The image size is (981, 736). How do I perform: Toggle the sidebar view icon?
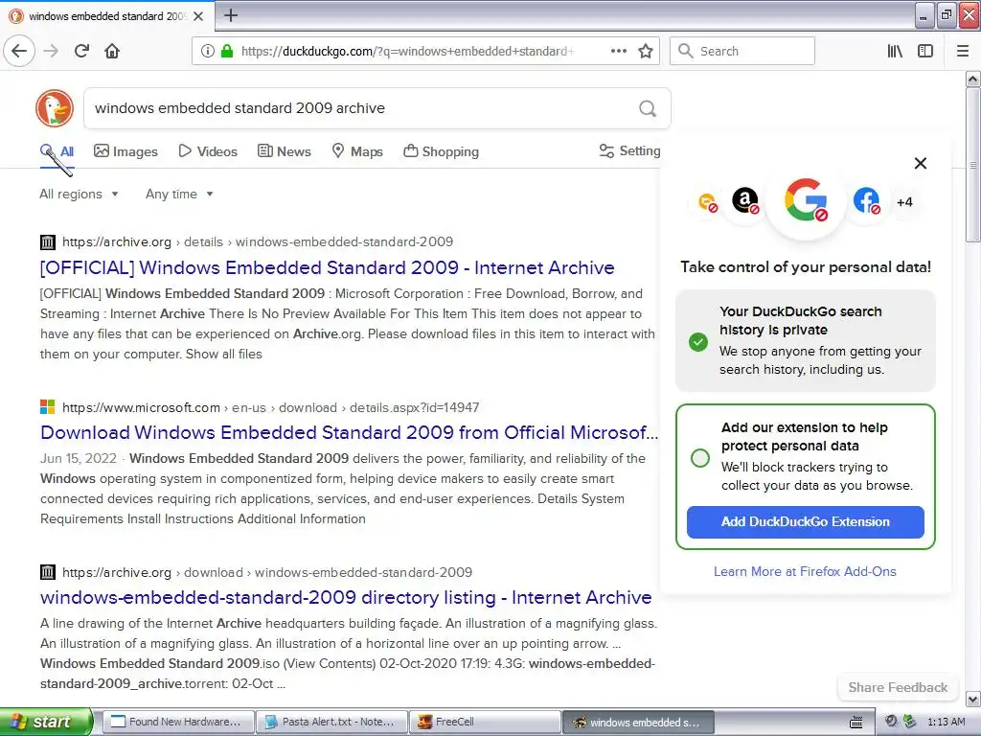[925, 51]
